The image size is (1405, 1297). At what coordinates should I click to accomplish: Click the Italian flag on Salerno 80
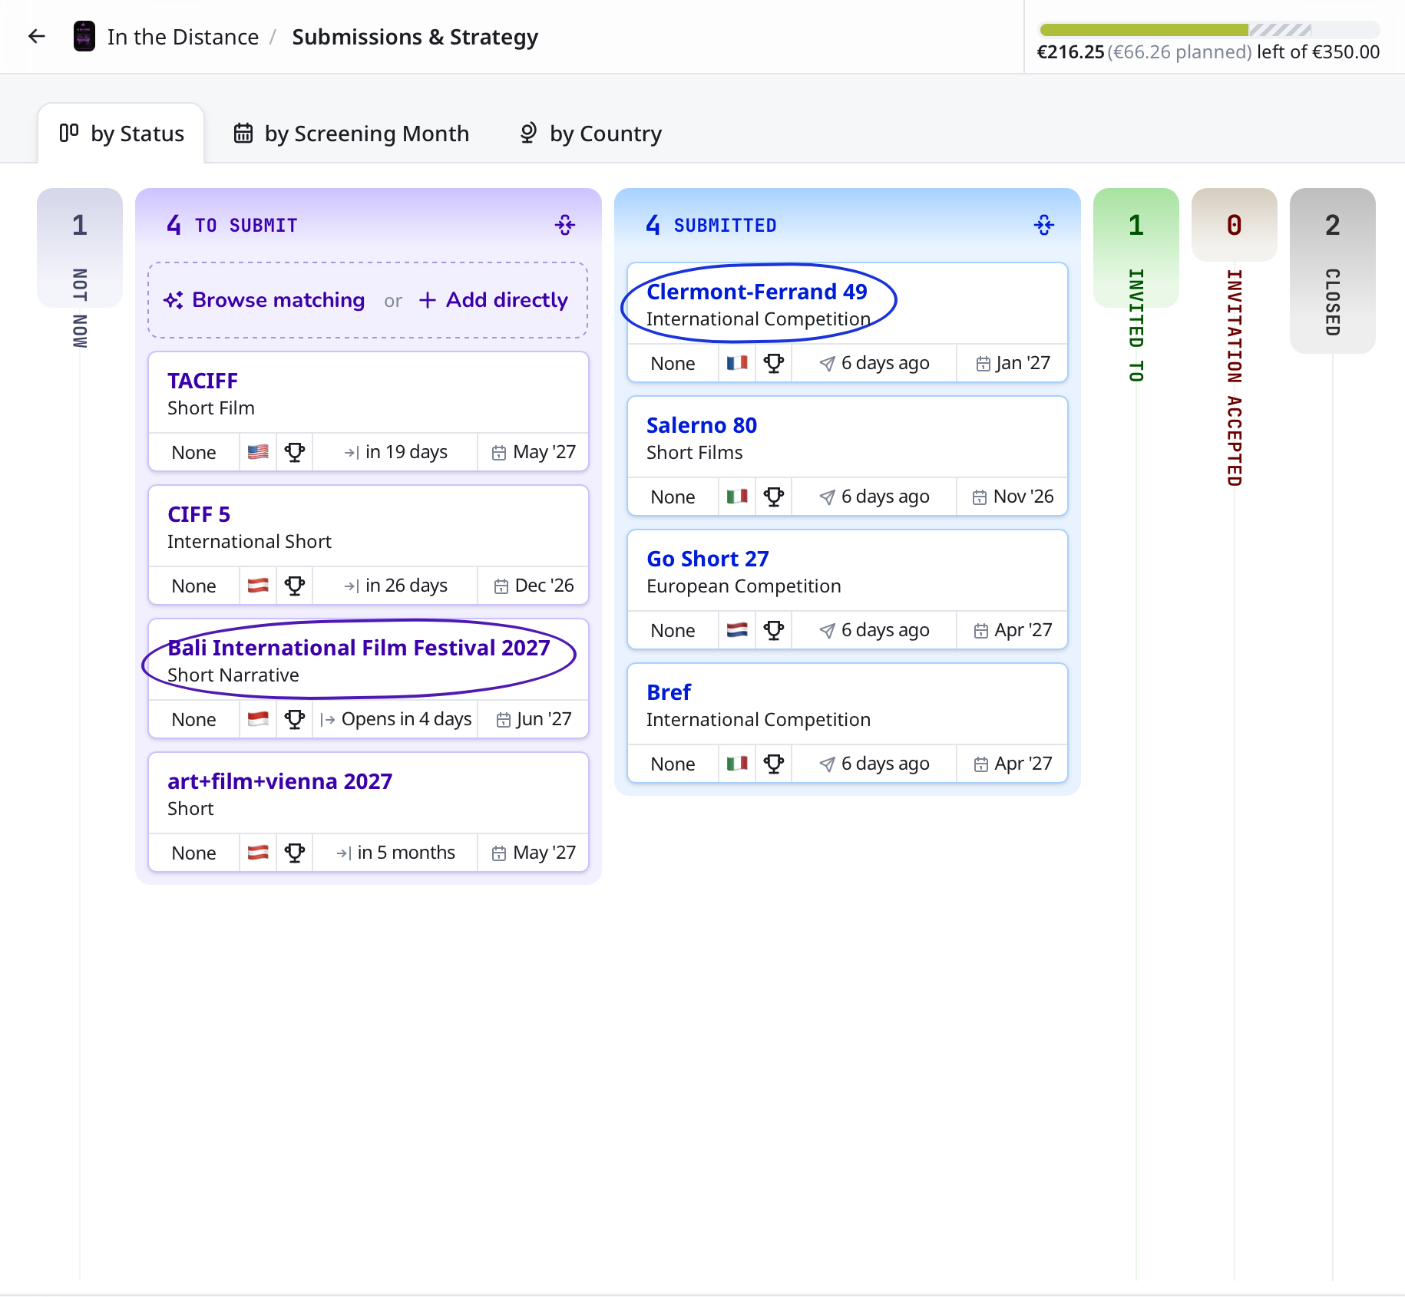737,497
